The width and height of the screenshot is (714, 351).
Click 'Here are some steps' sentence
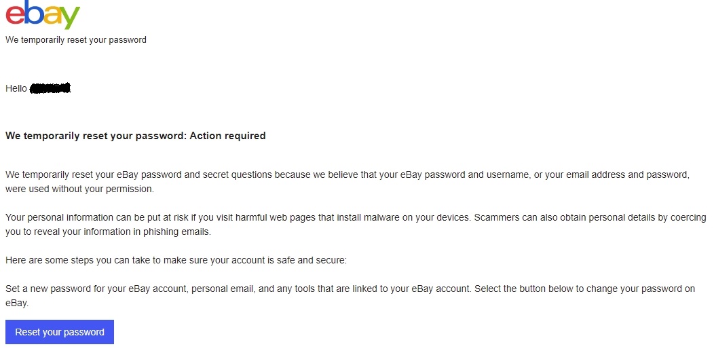point(176,261)
